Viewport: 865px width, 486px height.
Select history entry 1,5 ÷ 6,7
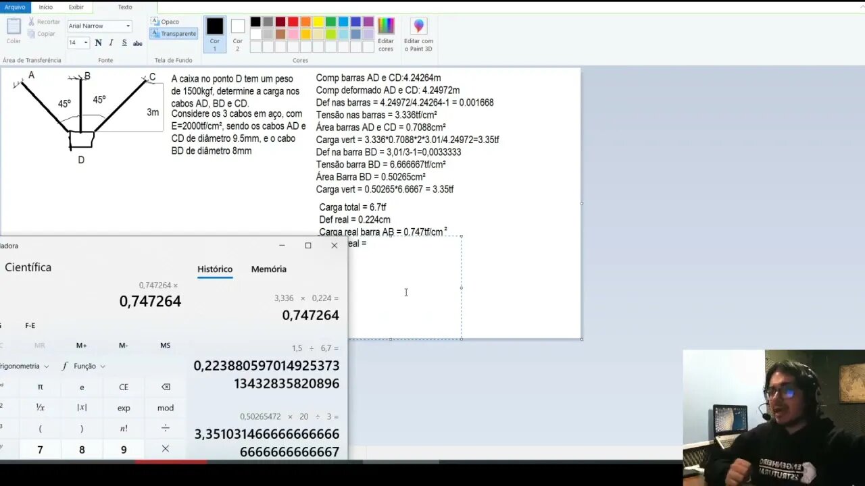coord(268,368)
